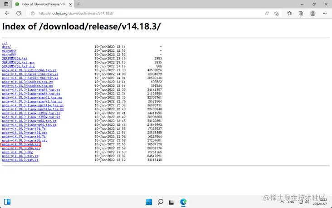
Task: Download node-v14.18.3-headers.tar.xz
Action: coord(27,86)
